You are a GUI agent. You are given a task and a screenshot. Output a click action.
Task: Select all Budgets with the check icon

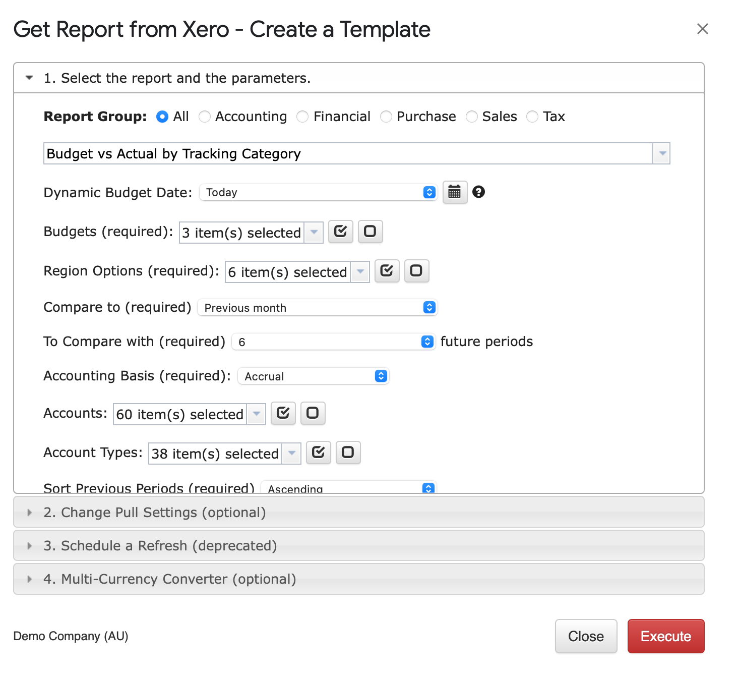click(x=341, y=232)
